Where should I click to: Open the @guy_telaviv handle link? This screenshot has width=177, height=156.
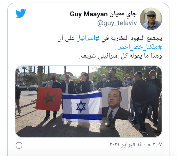pos(117,23)
